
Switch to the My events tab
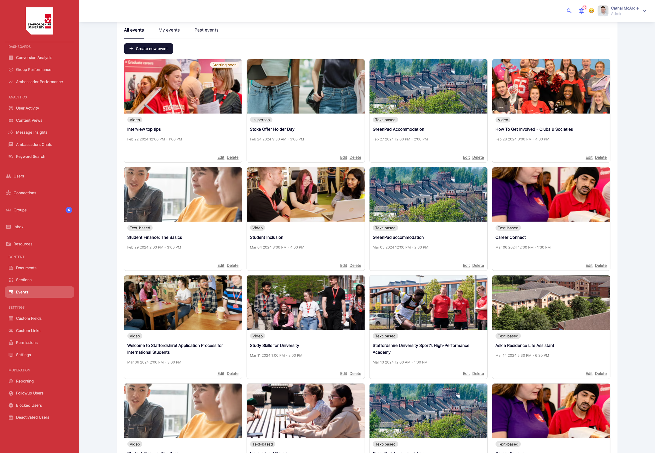coord(169,30)
